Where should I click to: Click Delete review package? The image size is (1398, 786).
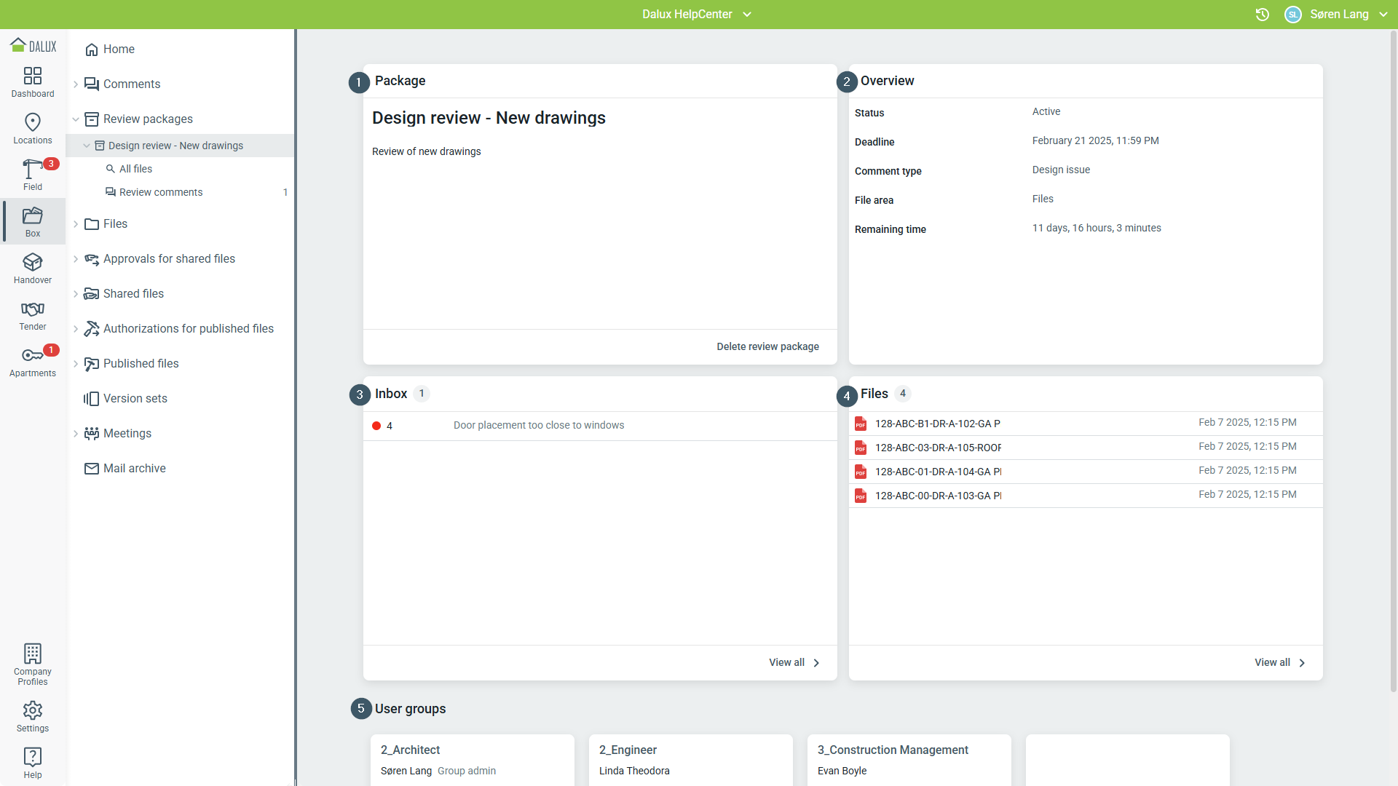click(x=767, y=346)
